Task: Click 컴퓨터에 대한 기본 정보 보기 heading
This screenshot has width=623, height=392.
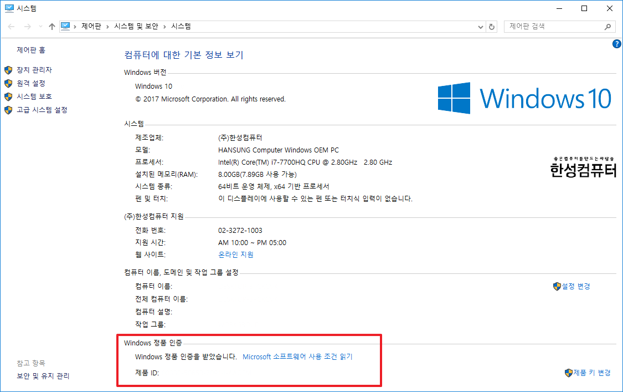Action: point(184,55)
